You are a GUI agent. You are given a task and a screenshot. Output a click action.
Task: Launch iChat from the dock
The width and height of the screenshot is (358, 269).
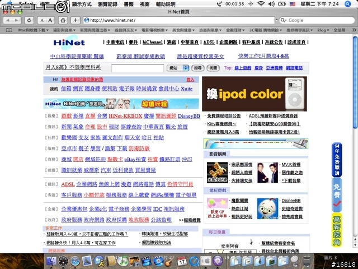click(x=99, y=261)
